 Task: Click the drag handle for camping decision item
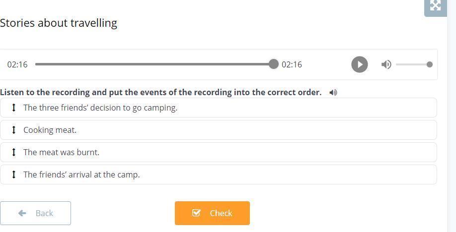pyautogui.click(x=14, y=108)
